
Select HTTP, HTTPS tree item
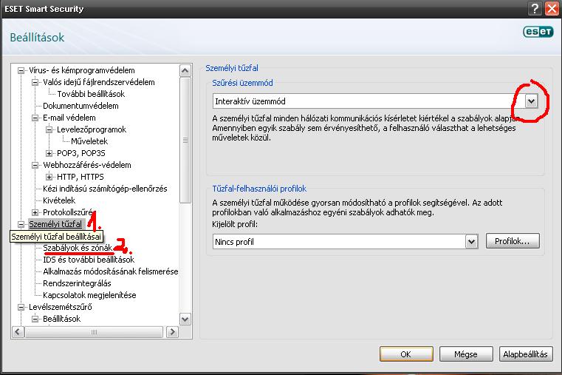pos(80,177)
